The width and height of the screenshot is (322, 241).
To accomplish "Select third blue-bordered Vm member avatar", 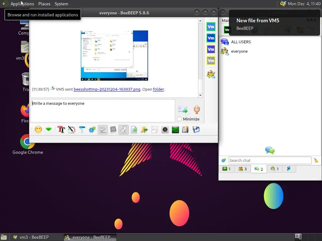I will click(211, 49).
